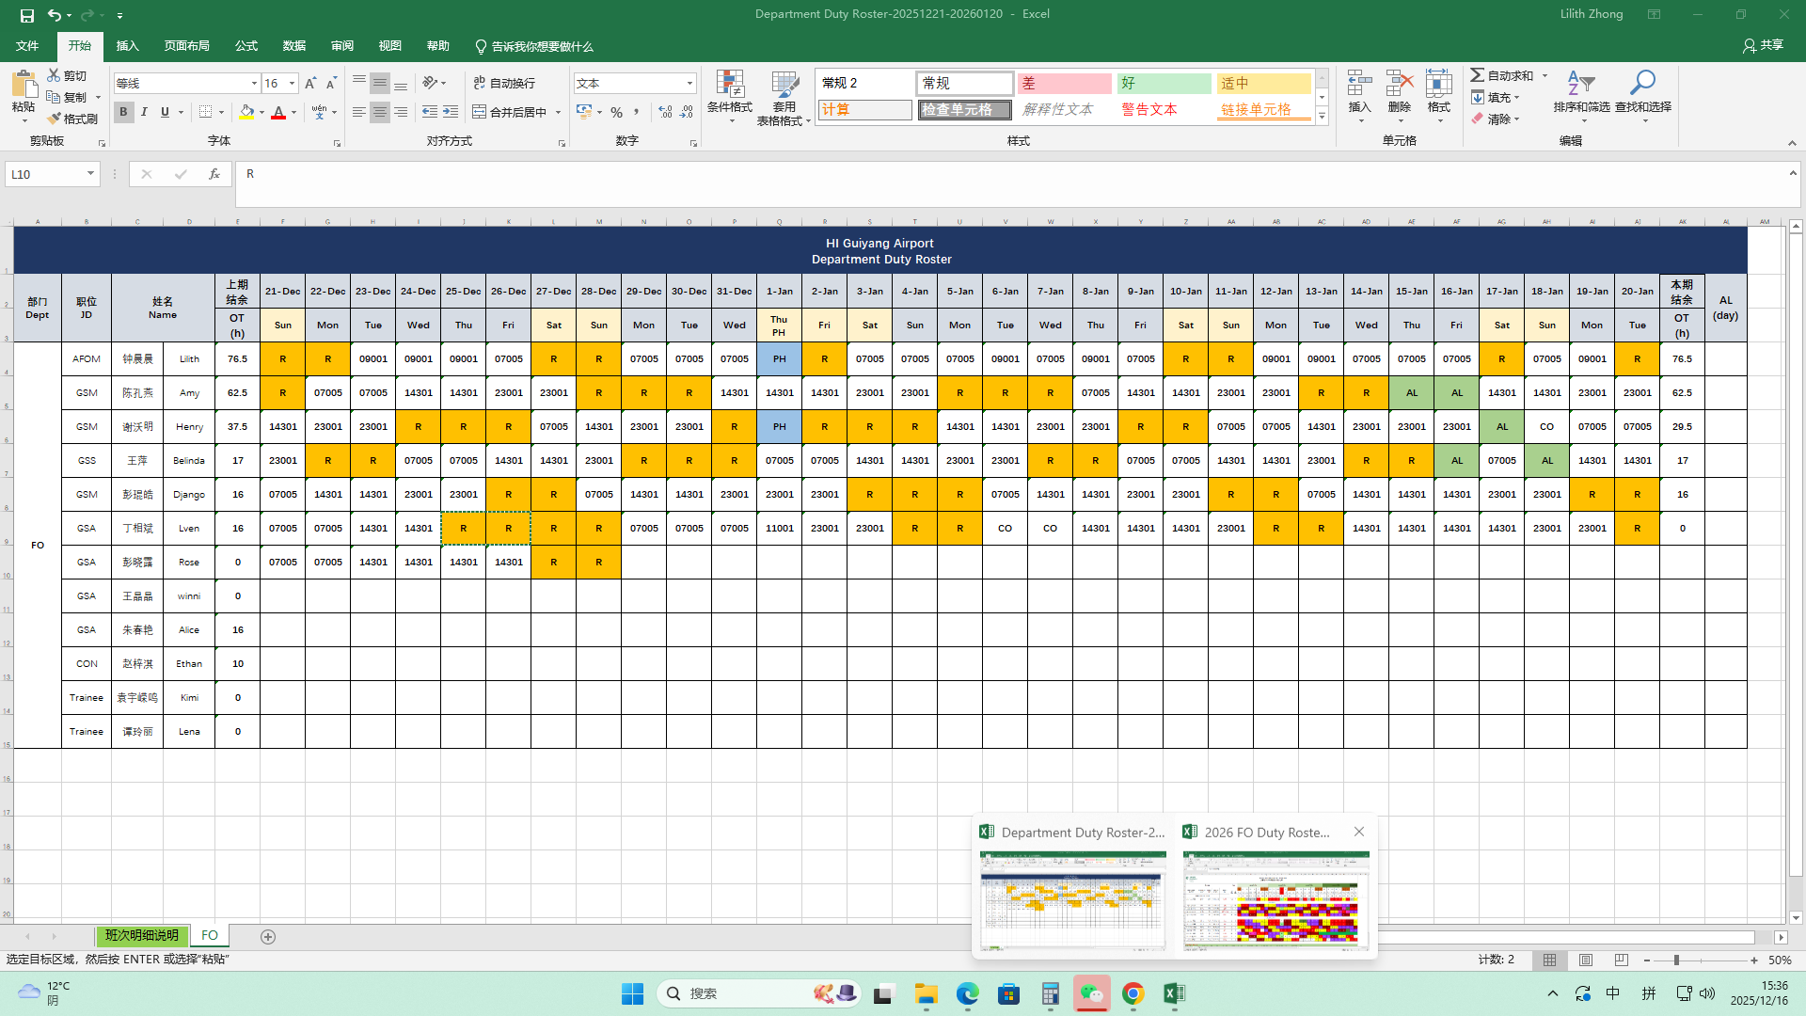Image resolution: width=1806 pixels, height=1016 pixels.
Task: Click the Share button
Action: [x=1763, y=45]
